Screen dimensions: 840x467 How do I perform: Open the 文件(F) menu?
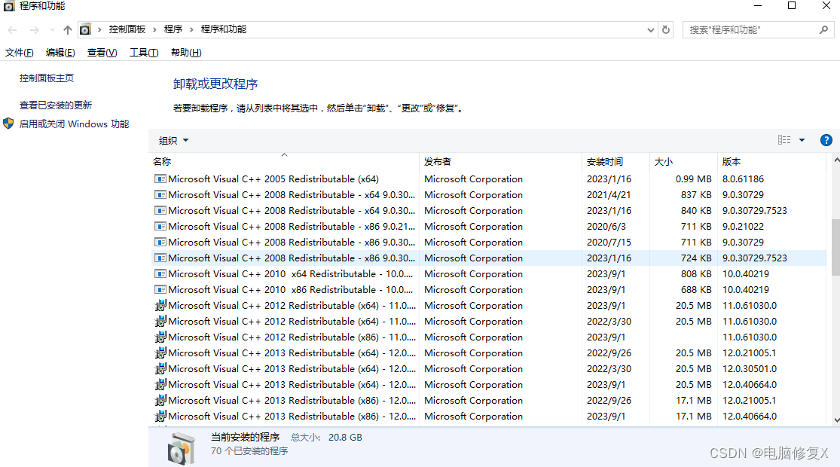[20, 53]
